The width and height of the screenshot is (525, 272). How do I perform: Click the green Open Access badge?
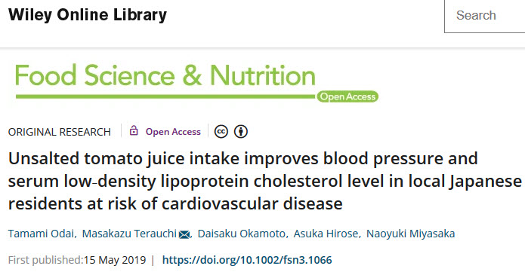pyautogui.click(x=347, y=96)
